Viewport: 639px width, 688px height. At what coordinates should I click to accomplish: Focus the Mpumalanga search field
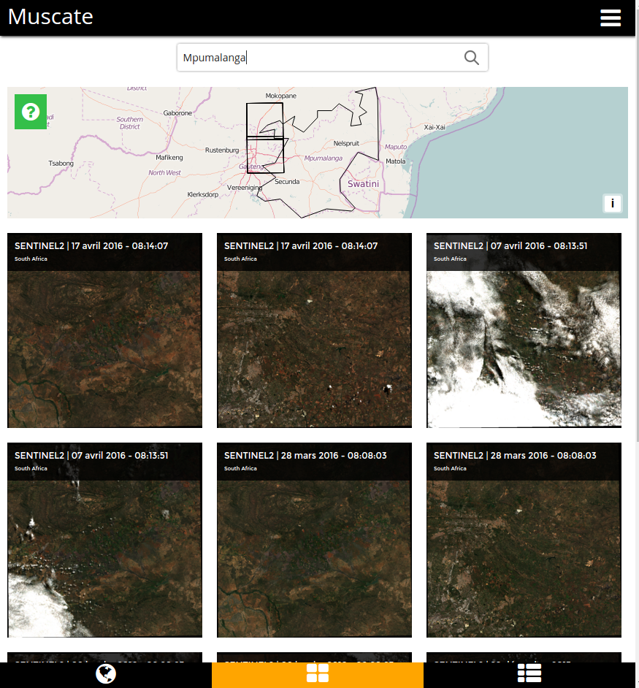(332, 58)
